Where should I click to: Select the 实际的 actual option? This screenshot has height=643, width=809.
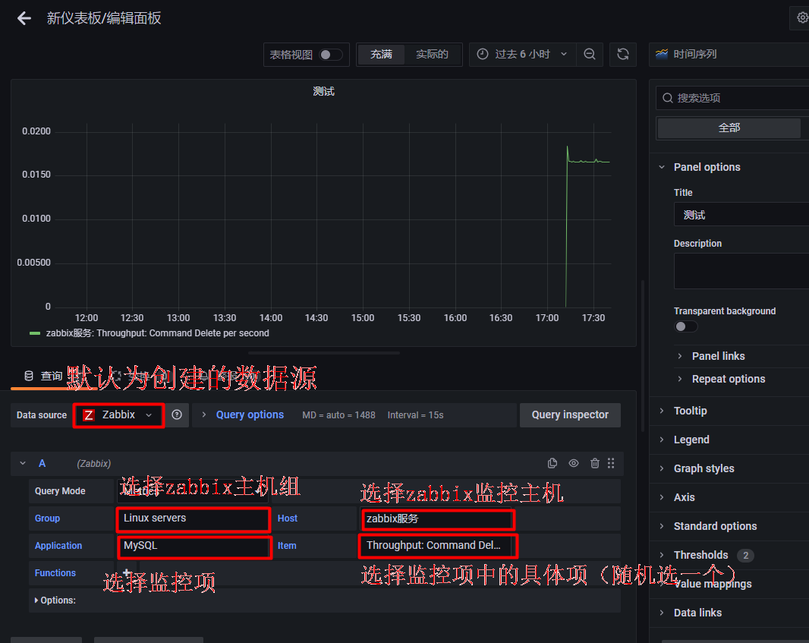point(433,54)
